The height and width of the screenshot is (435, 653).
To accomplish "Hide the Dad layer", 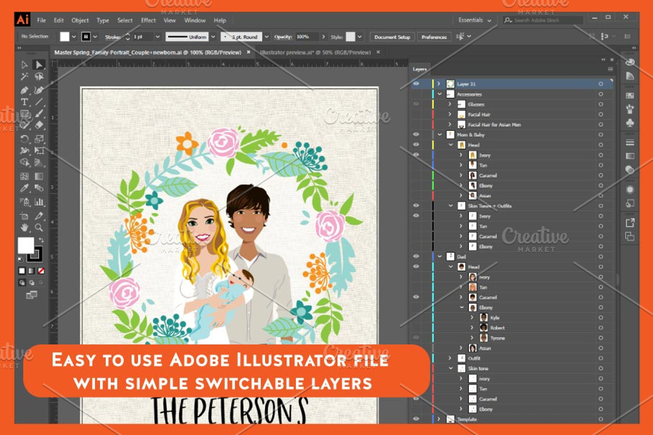I will [x=416, y=256].
